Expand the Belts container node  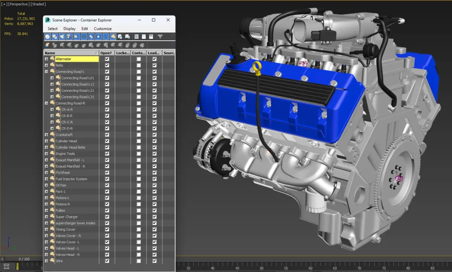pos(46,65)
